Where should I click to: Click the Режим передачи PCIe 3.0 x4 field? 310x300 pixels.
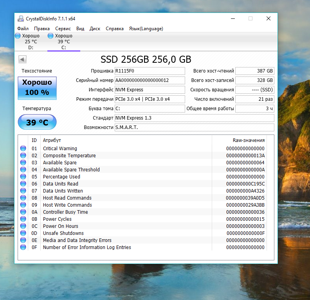point(150,99)
